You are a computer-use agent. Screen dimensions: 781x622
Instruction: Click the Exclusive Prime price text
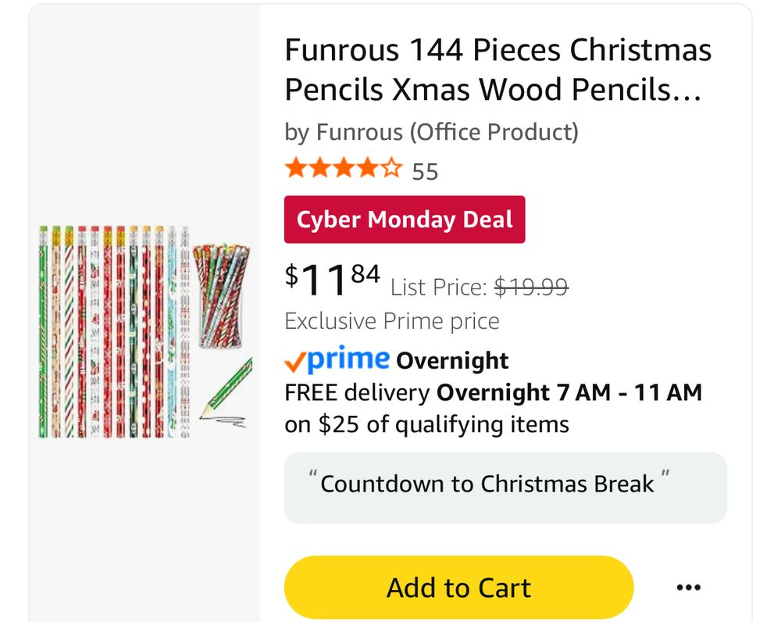pos(391,321)
